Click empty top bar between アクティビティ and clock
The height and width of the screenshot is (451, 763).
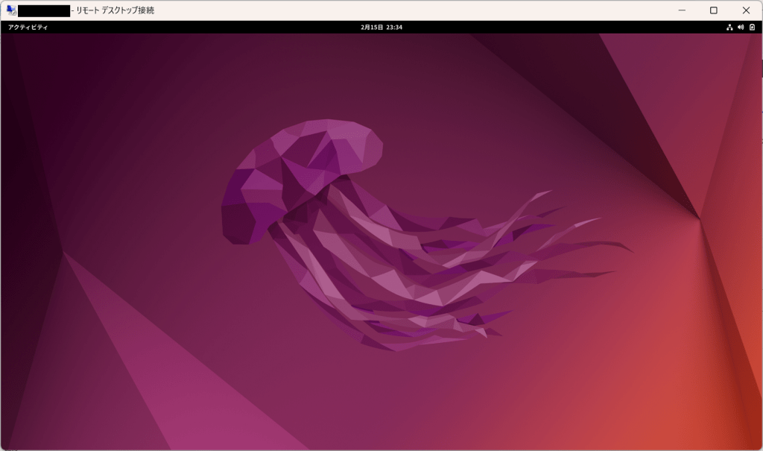(201, 28)
